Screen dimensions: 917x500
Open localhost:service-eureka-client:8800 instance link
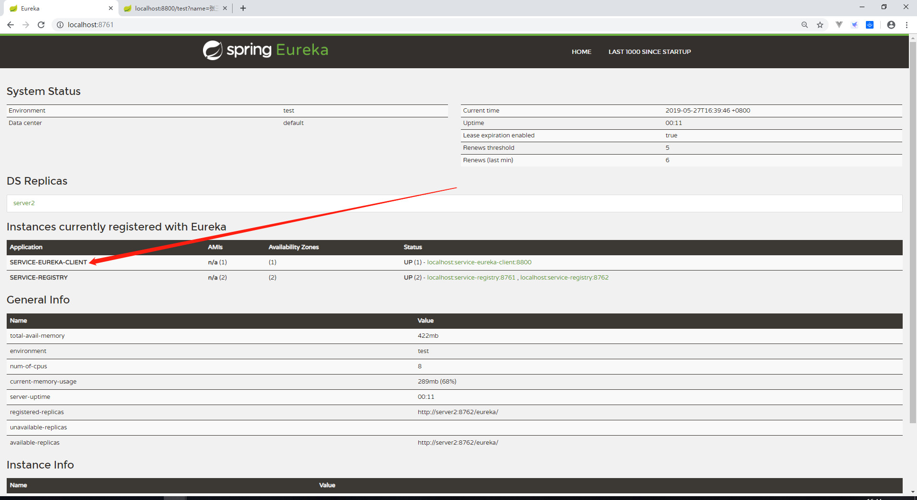click(479, 262)
